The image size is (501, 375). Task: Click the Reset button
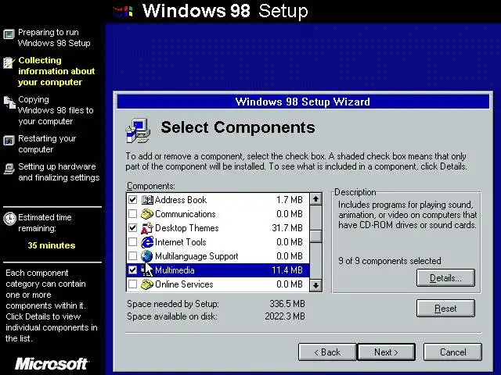pos(445,309)
